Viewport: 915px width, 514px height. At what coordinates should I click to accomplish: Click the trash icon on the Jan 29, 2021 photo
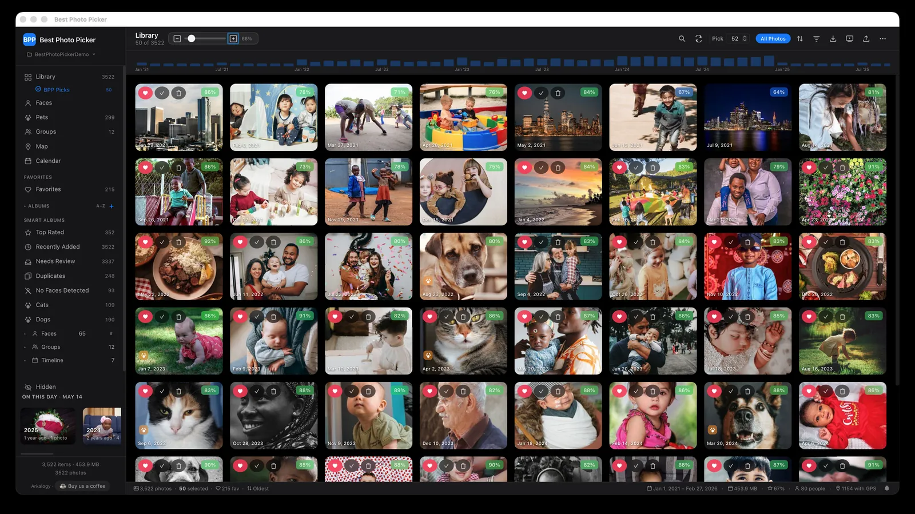pyautogui.click(x=179, y=93)
